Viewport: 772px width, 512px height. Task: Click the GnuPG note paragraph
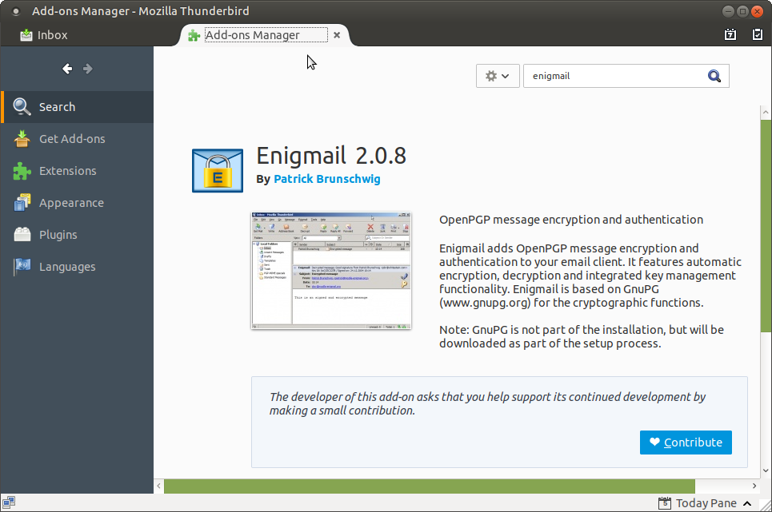pyautogui.click(x=582, y=336)
